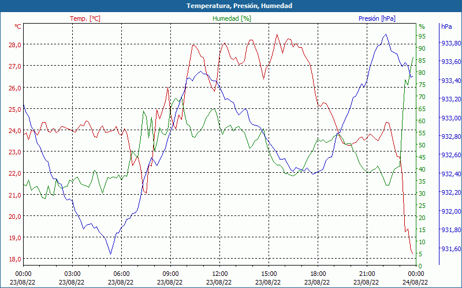Image resolution: width=462 pixels, height=288 pixels.
Task: Click the 65 humidity axis value
Action: click(422, 109)
